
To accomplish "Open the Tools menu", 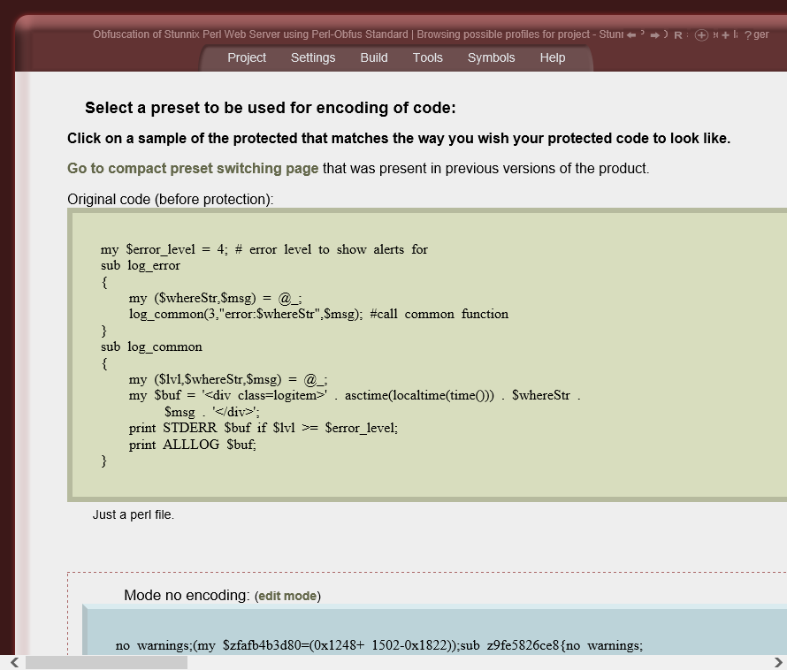I will 427,57.
